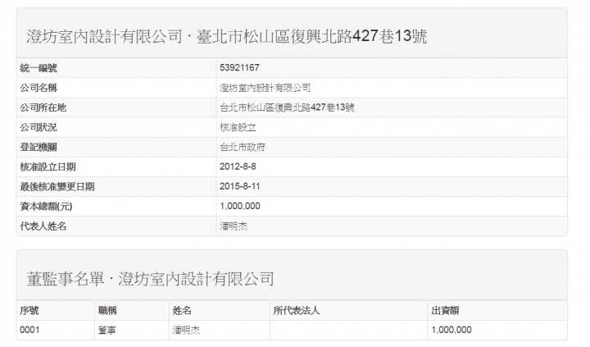Open address link 台北市松山區復興北路427巷13號
The height and width of the screenshot is (347, 590).
pos(287,107)
